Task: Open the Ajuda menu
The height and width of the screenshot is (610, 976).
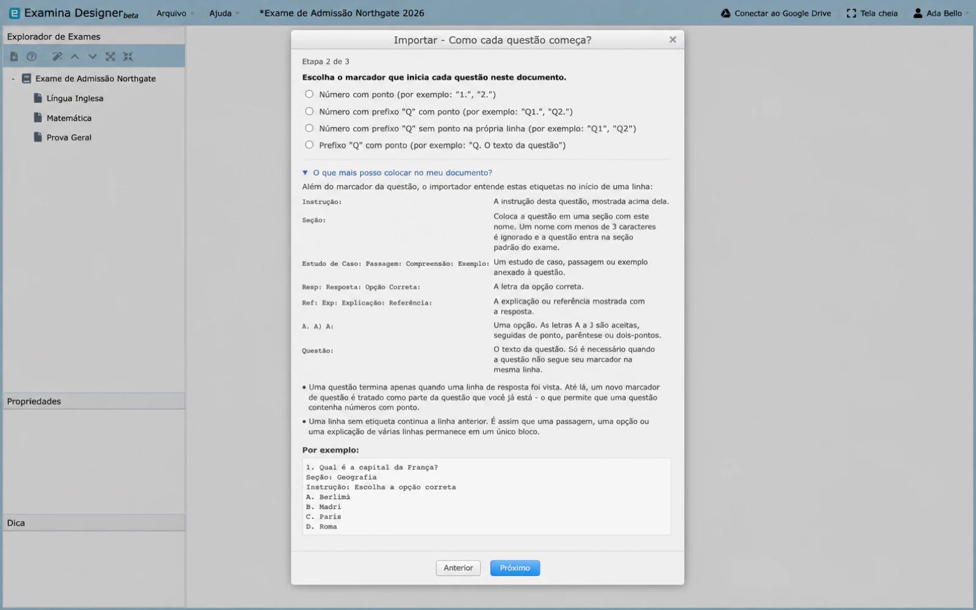Action: point(224,13)
